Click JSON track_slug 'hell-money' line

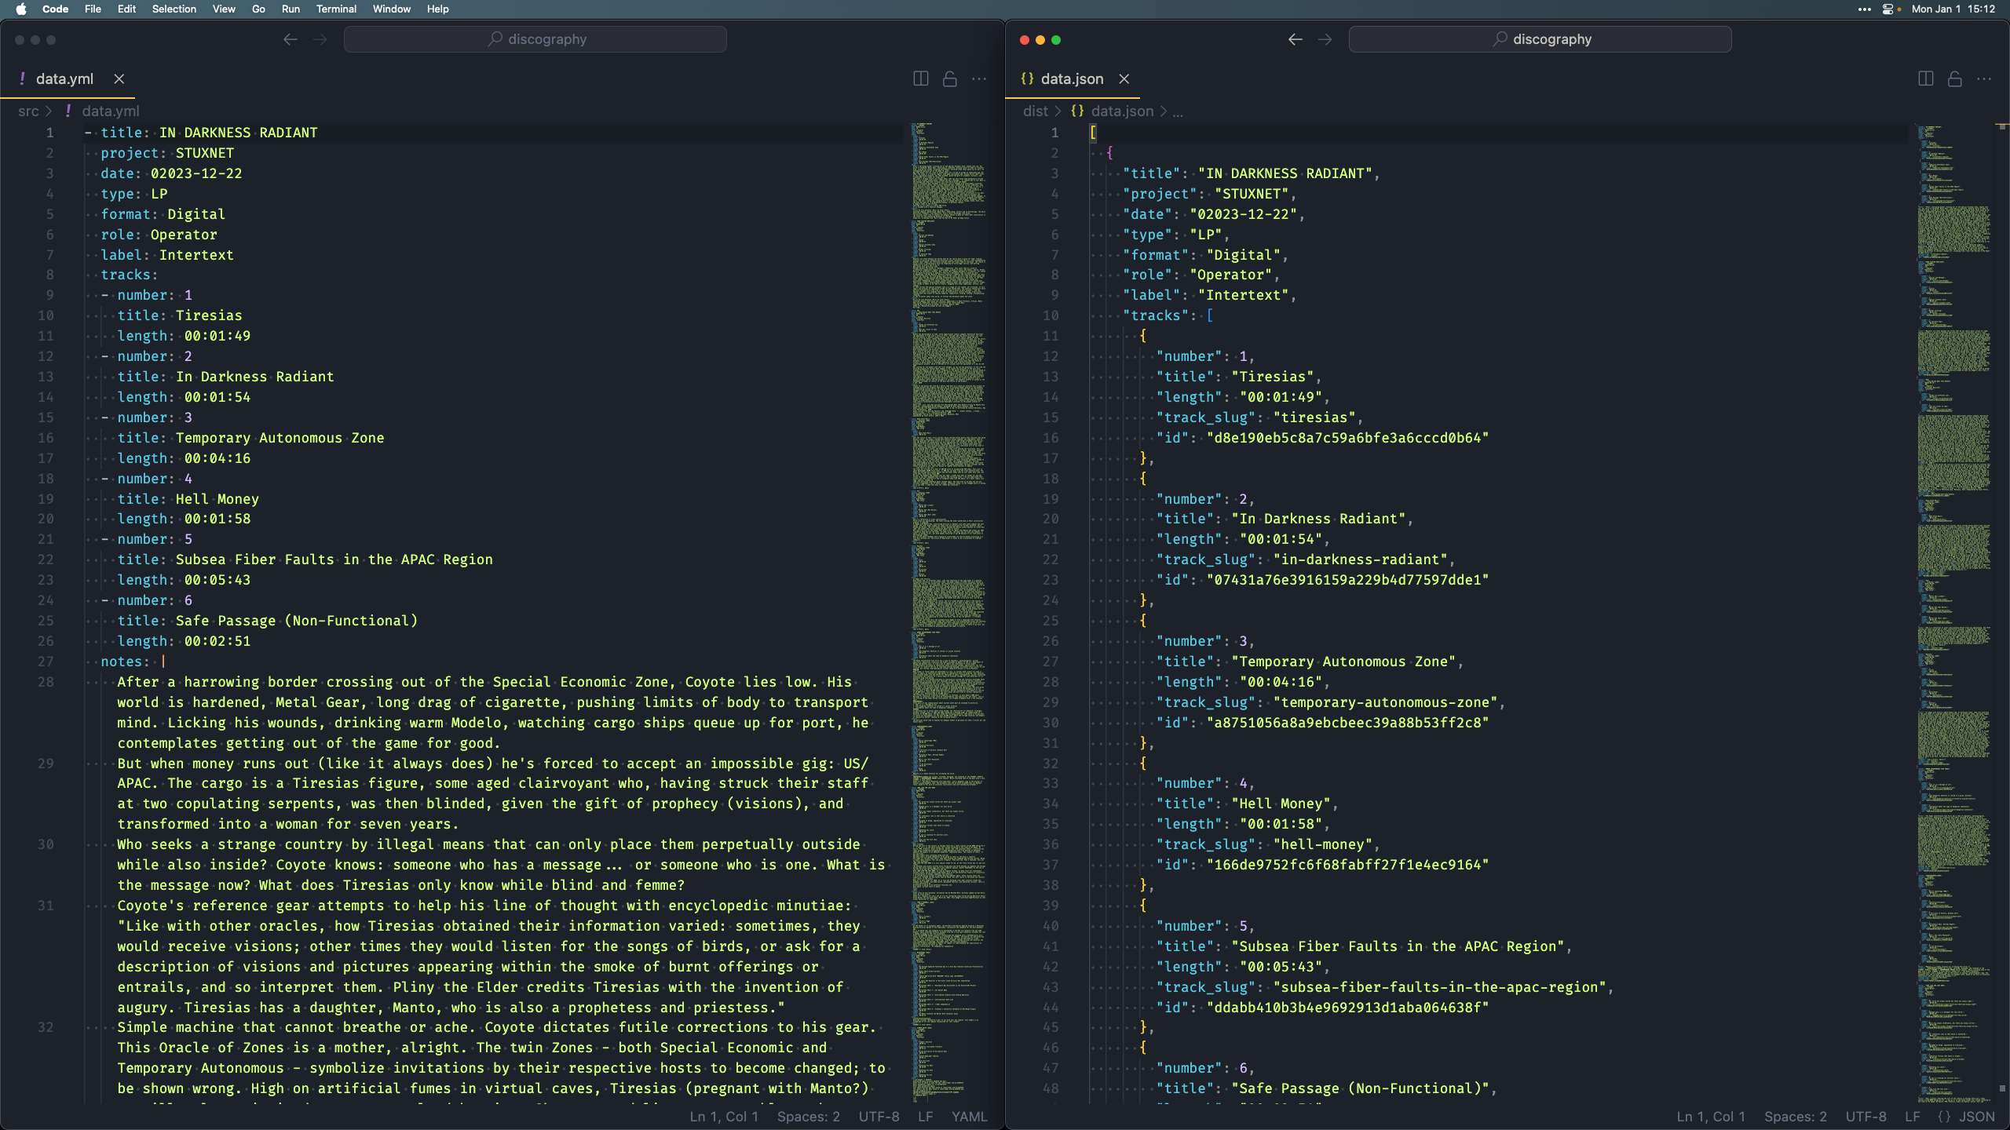(1267, 844)
